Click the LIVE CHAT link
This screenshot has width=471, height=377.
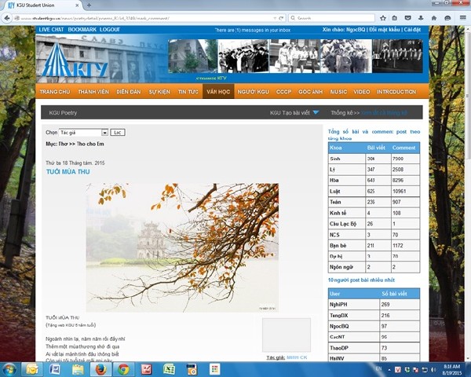coord(51,30)
